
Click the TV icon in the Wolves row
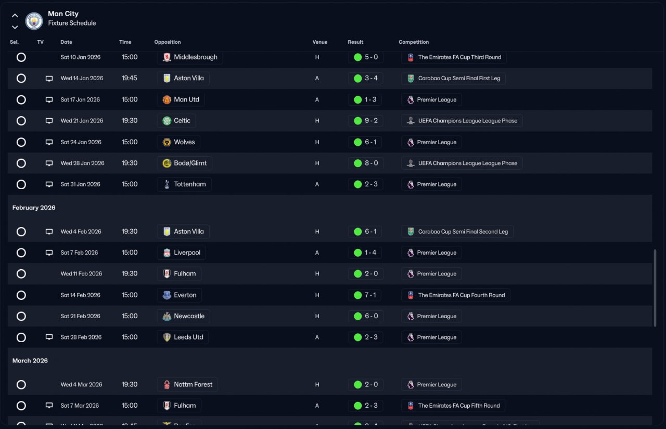pos(49,142)
